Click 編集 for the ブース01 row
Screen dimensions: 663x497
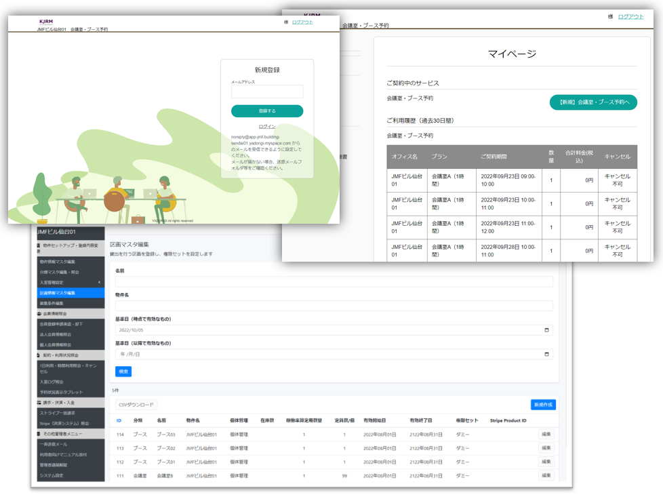pos(546,462)
